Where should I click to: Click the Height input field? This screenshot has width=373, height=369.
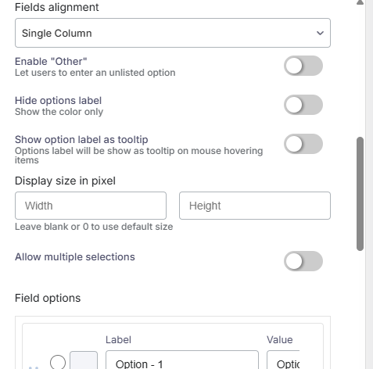click(x=255, y=206)
